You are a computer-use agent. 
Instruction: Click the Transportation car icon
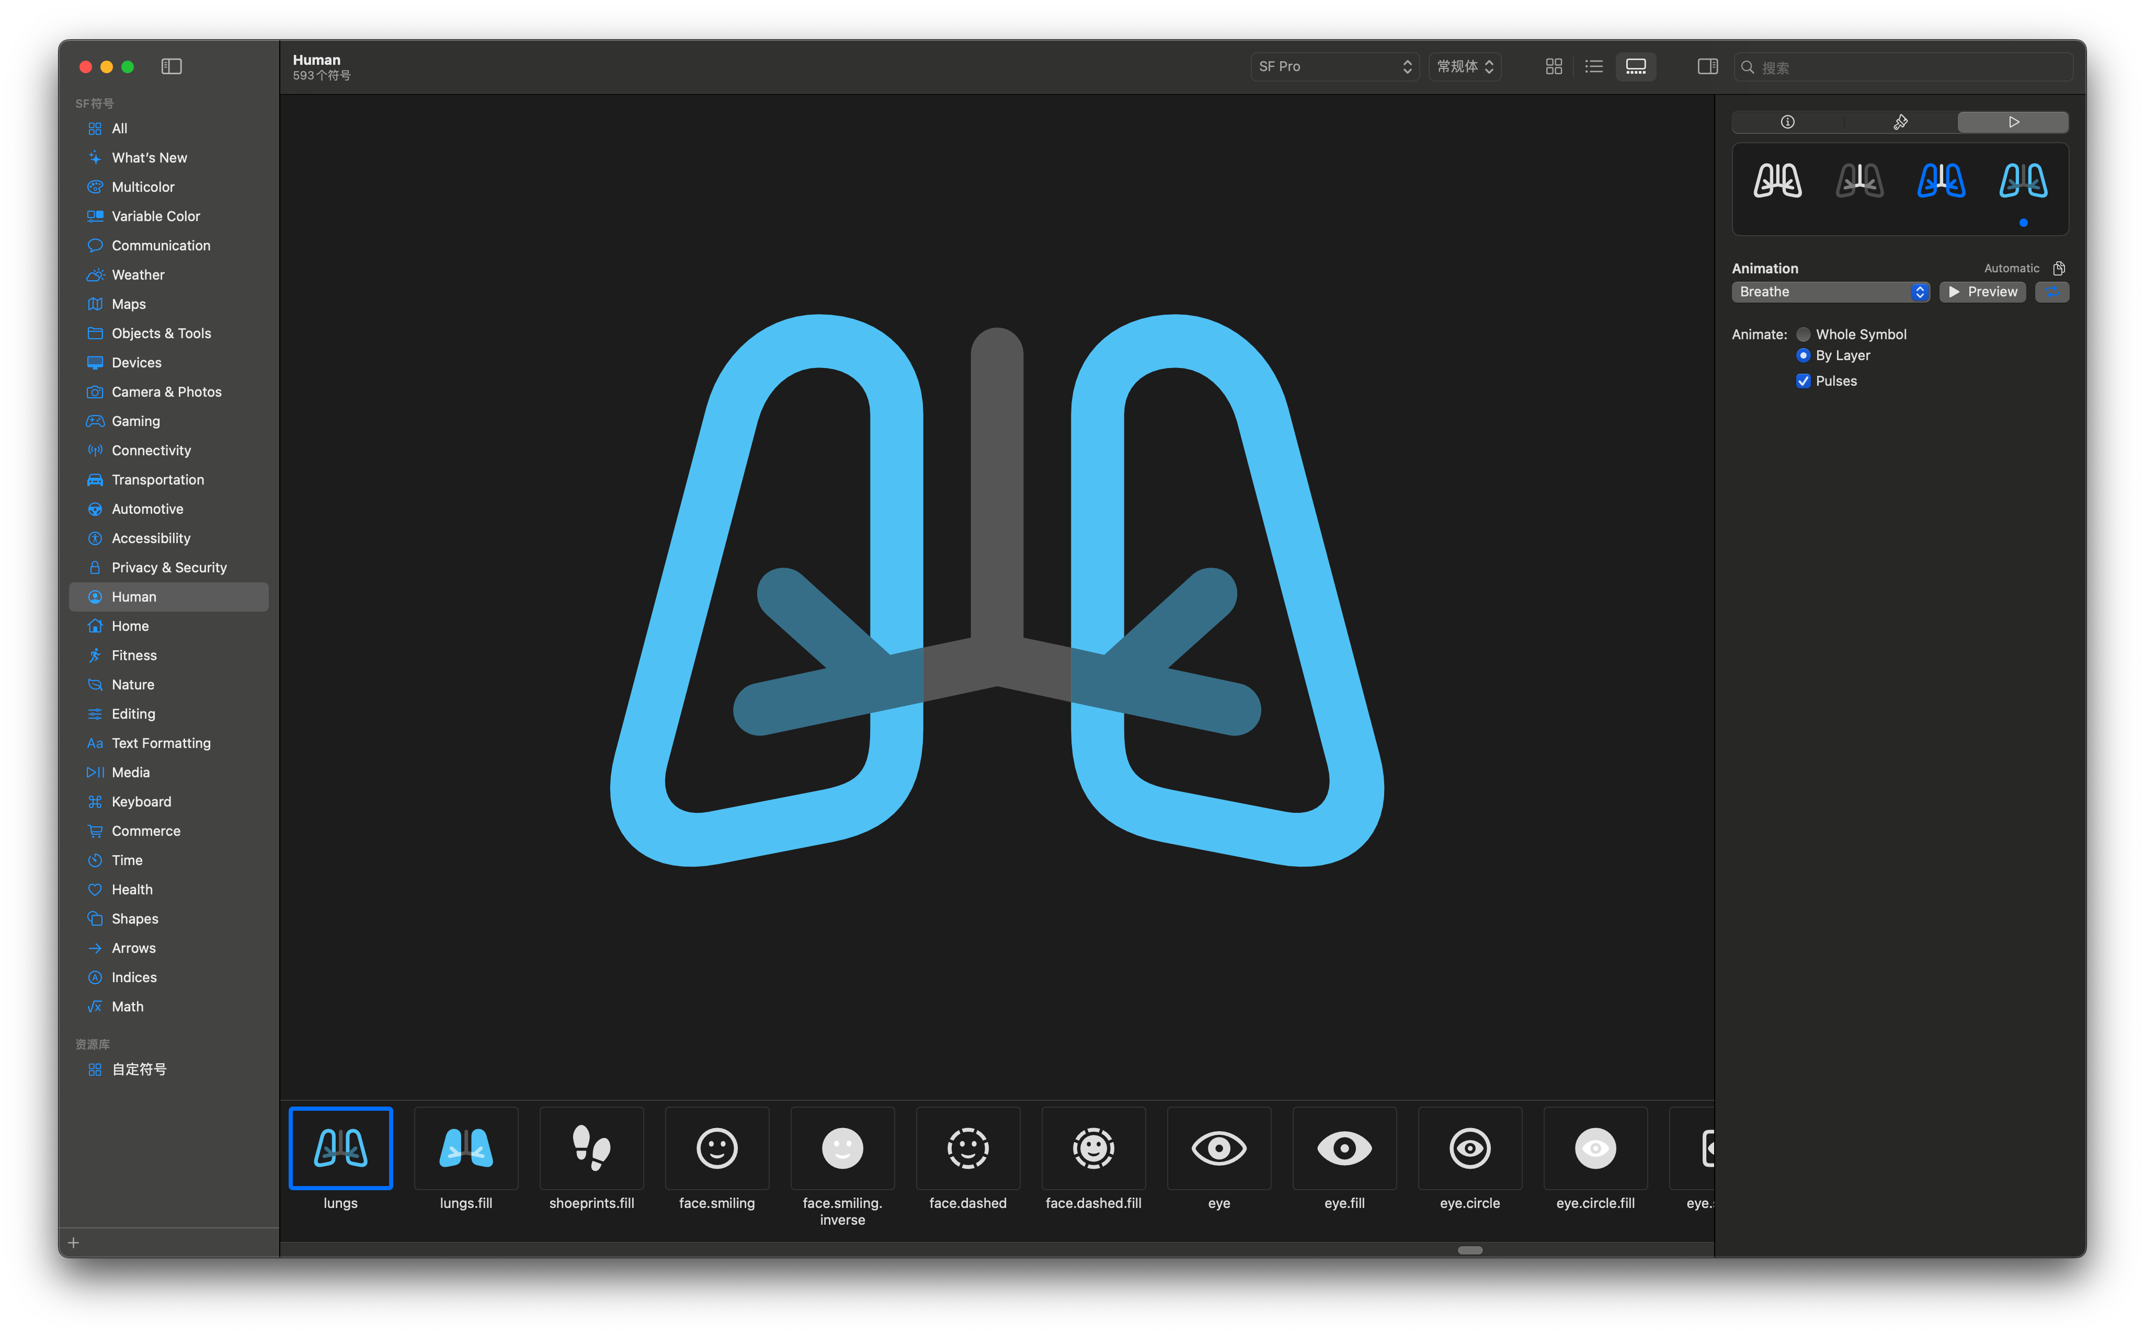coord(95,479)
